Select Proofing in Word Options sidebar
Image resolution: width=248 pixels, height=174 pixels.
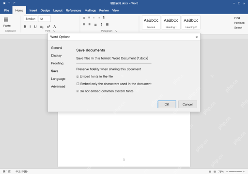click(57, 63)
